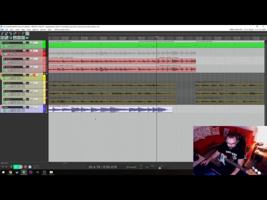Mute the Bass track

[x=34, y=107]
